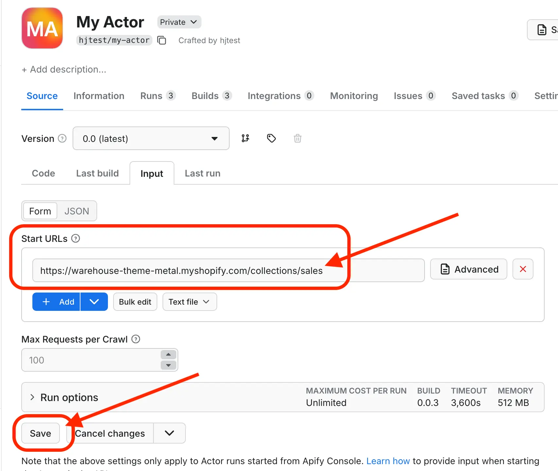
Task: Click the delete version trash icon
Action: 298,138
